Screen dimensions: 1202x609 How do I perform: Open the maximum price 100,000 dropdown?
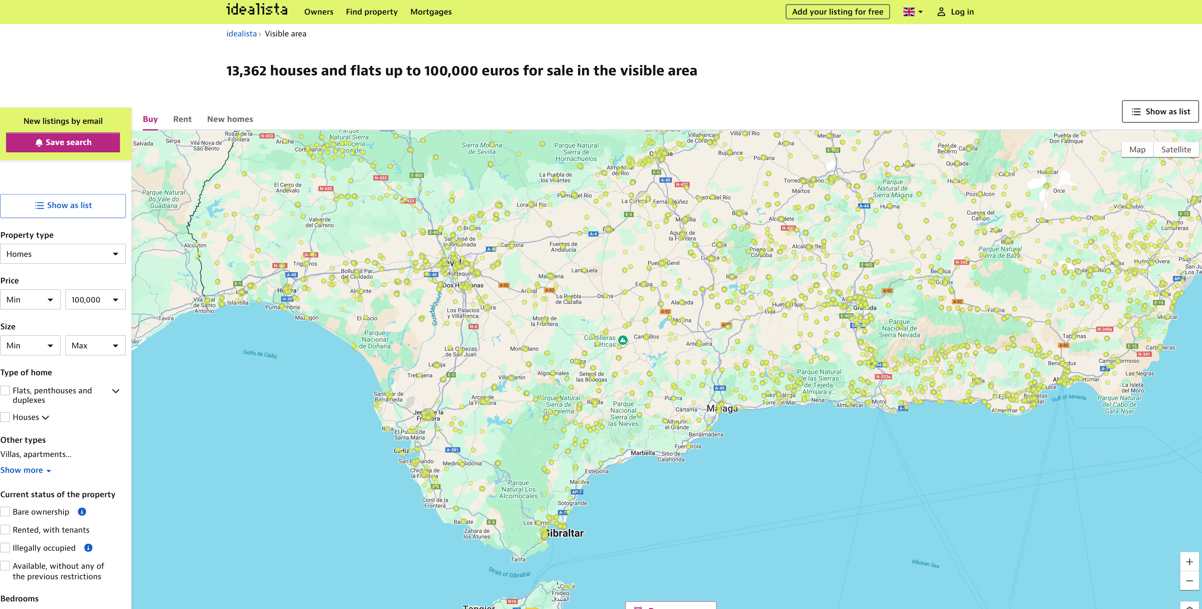click(95, 300)
